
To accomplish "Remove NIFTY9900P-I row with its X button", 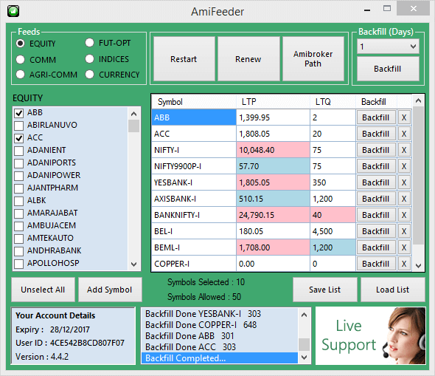I will [404, 166].
